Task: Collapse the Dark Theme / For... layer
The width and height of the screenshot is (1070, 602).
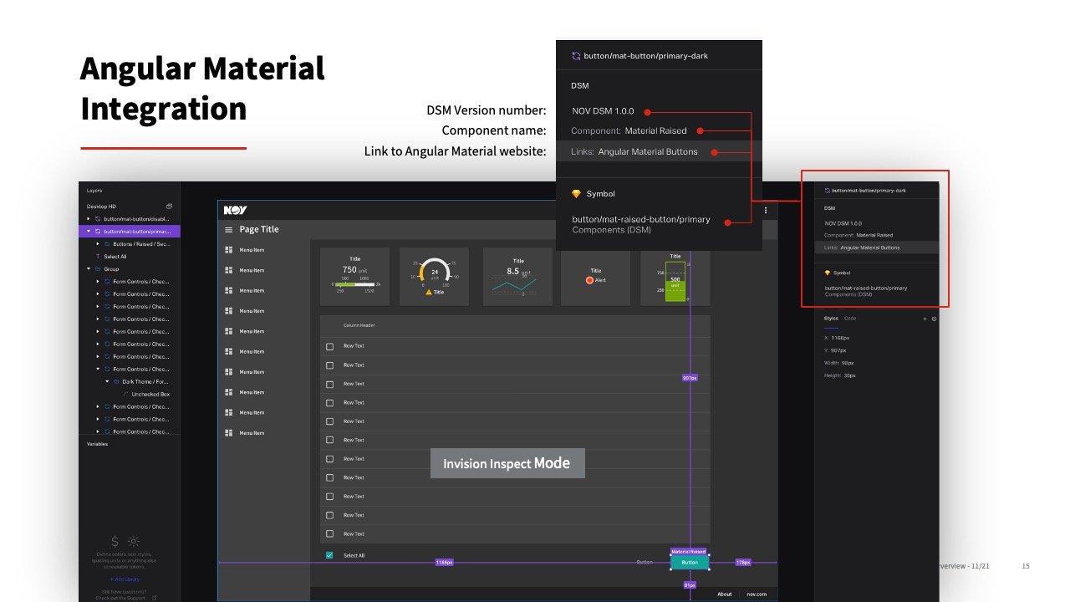Action: pos(107,381)
